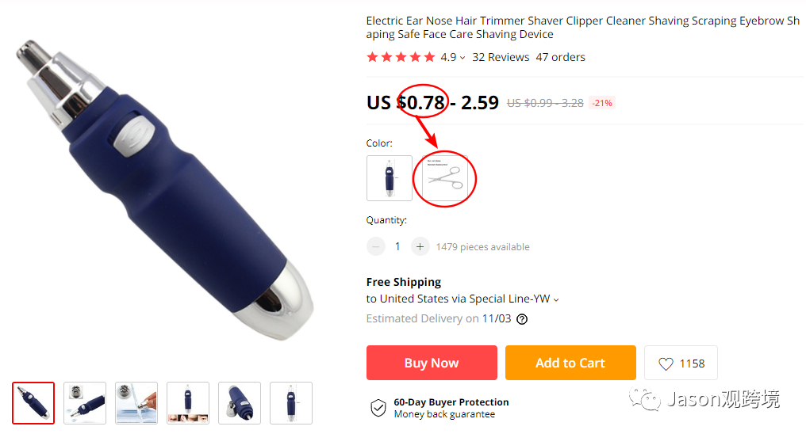Click the five-star rating icons

[401, 57]
